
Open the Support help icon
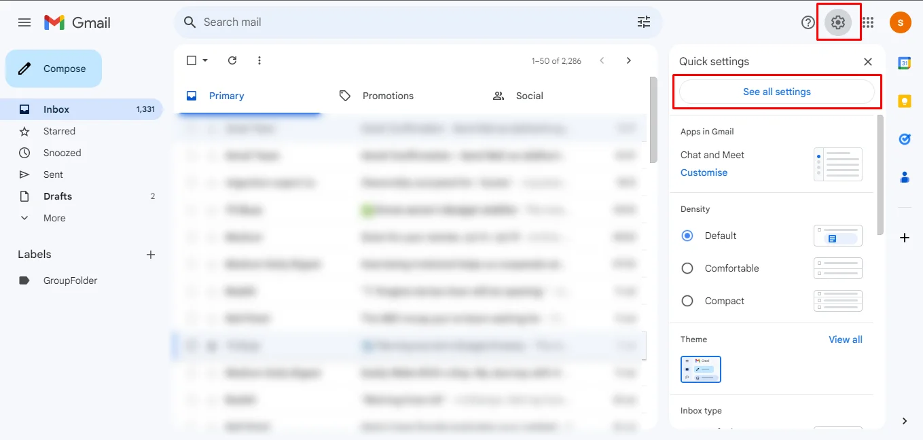(808, 22)
